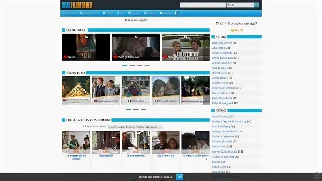Viewport: 322px width, 181px height.
Task: Click the expand icon on the Nevia video
Action: click(86, 37)
